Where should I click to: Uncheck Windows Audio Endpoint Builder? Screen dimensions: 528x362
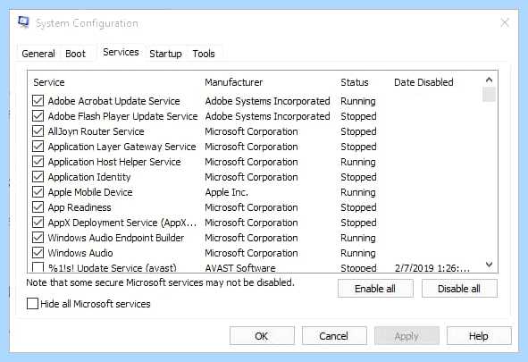click(38, 238)
